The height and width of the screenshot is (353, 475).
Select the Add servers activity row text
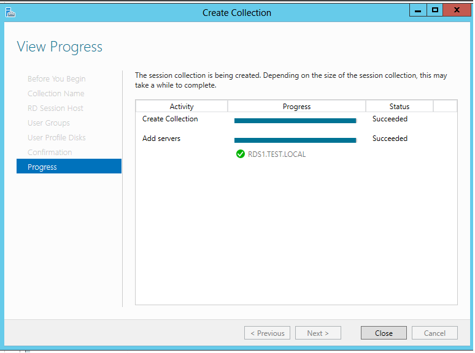161,139
